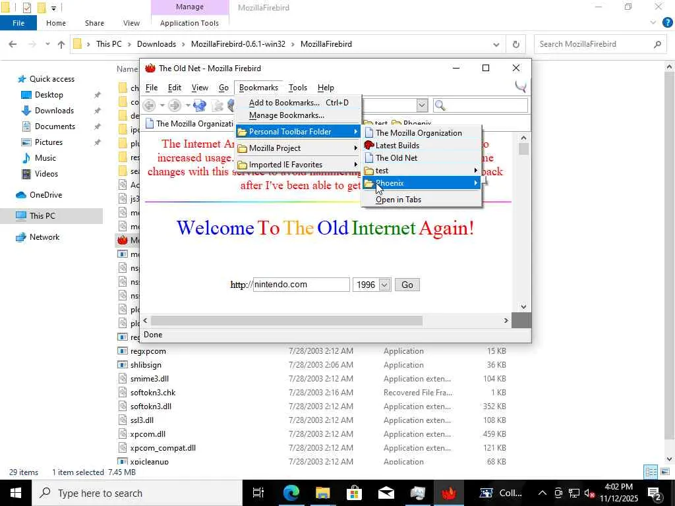
Task: Click the Mozilla Project folder icon
Action: click(x=243, y=148)
